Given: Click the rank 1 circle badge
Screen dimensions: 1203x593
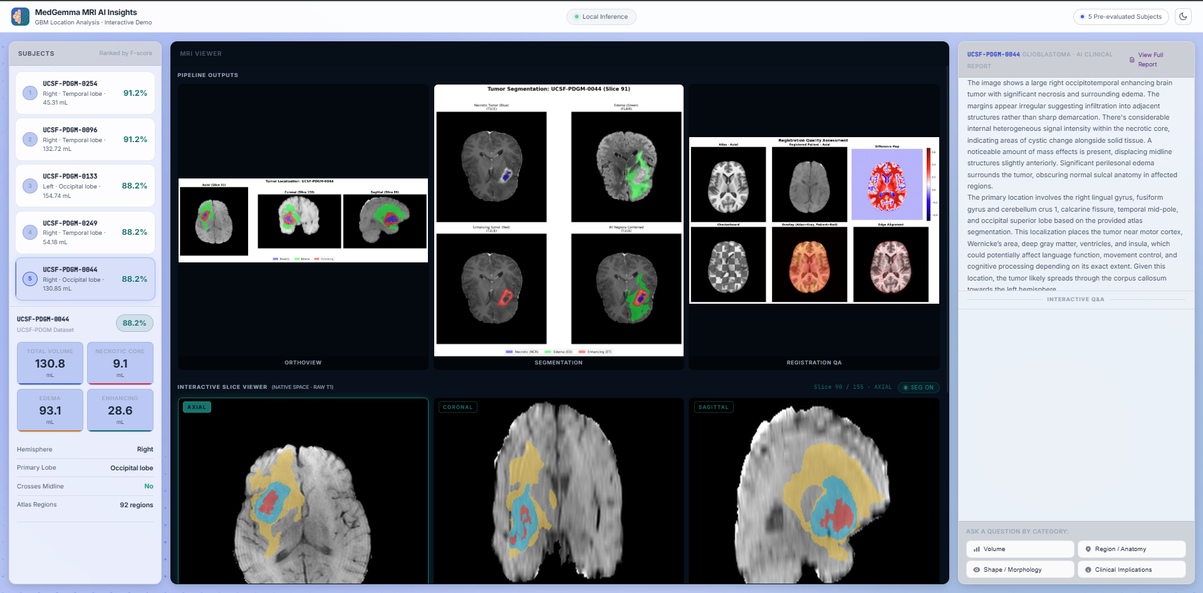Looking at the screenshot, I should pos(29,93).
